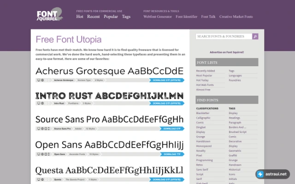Download Open Sans TTF
The height and width of the screenshot is (184, 295).
172,154
